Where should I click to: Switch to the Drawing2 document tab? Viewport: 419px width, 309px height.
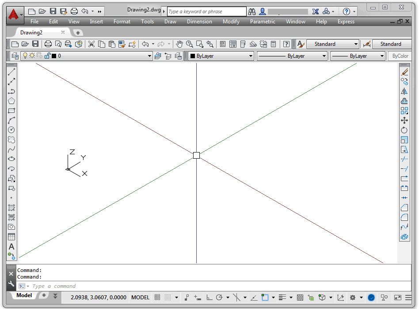pyautogui.click(x=31, y=33)
